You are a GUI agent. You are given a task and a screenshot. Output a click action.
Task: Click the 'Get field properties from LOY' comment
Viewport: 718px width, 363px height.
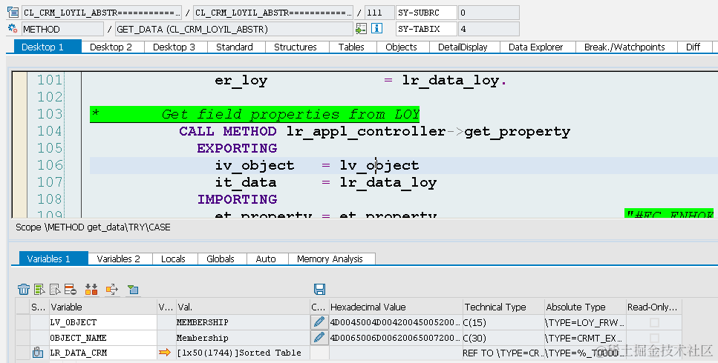(290, 114)
